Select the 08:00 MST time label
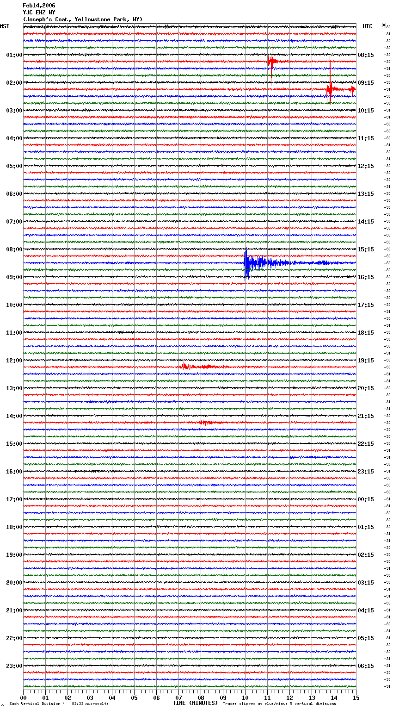 (14, 249)
